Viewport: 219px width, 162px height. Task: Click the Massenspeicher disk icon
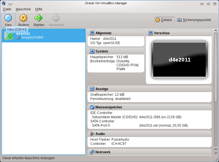point(92,107)
